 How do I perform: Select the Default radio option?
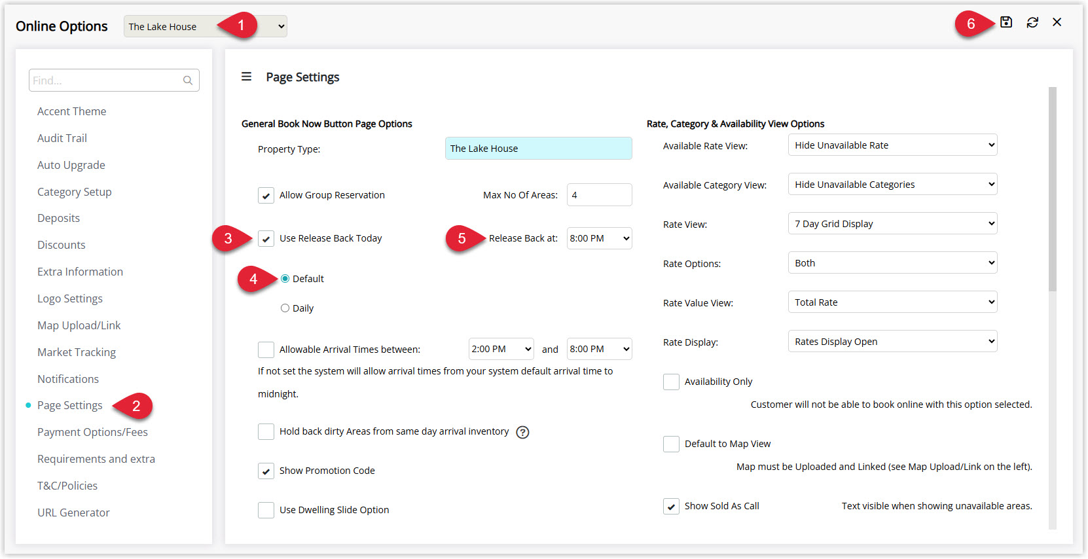pyautogui.click(x=285, y=279)
